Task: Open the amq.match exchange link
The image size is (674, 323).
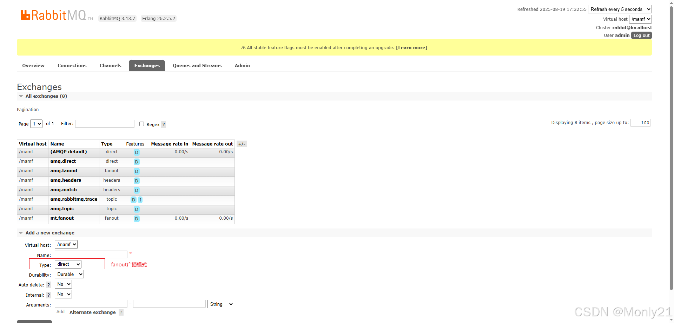Action: coord(64,190)
